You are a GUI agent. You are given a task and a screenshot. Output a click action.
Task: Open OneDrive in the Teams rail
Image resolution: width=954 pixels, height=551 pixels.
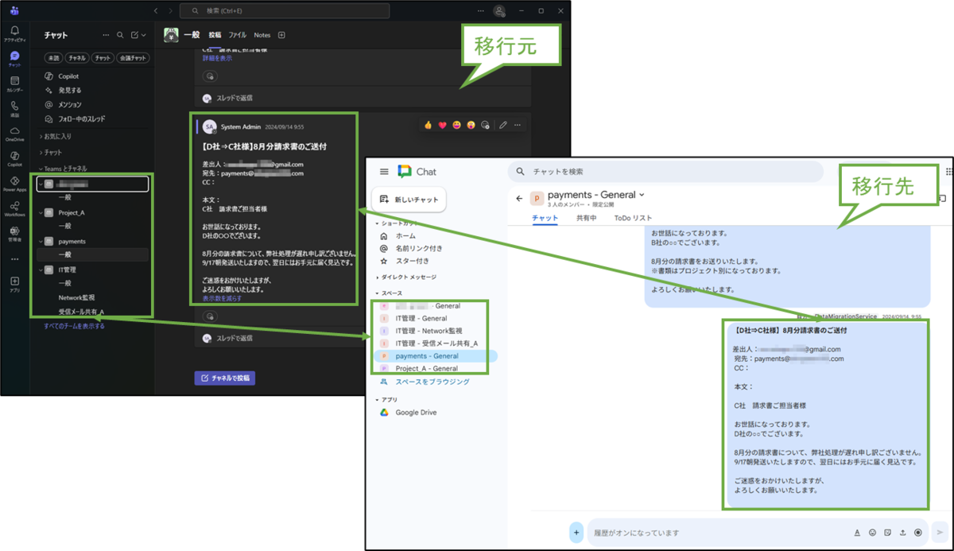[14, 133]
